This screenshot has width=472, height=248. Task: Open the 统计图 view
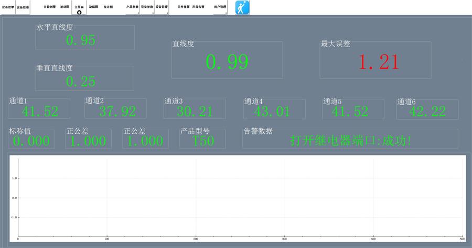(108, 7)
